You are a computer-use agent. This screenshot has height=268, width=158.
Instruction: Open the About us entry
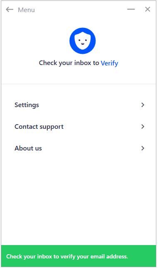[80, 148]
